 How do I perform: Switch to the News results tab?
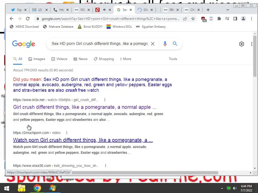[x=80, y=59]
